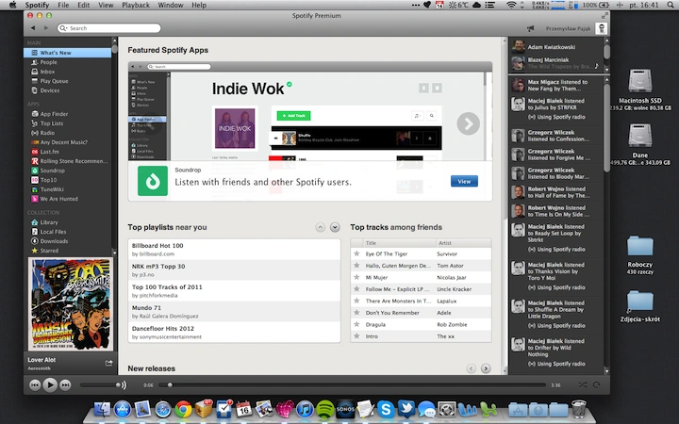Screen dimensions: 679x424
Task: Click View button for Soundrop app
Action: pos(464,181)
